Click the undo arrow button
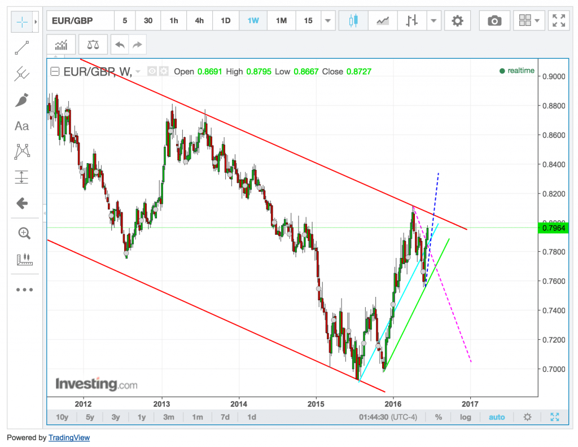This screenshot has height=447, width=578. pyautogui.click(x=120, y=43)
